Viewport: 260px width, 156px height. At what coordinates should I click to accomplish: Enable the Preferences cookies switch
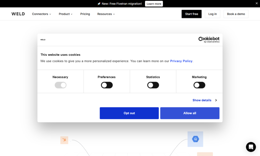pos(107,85)
